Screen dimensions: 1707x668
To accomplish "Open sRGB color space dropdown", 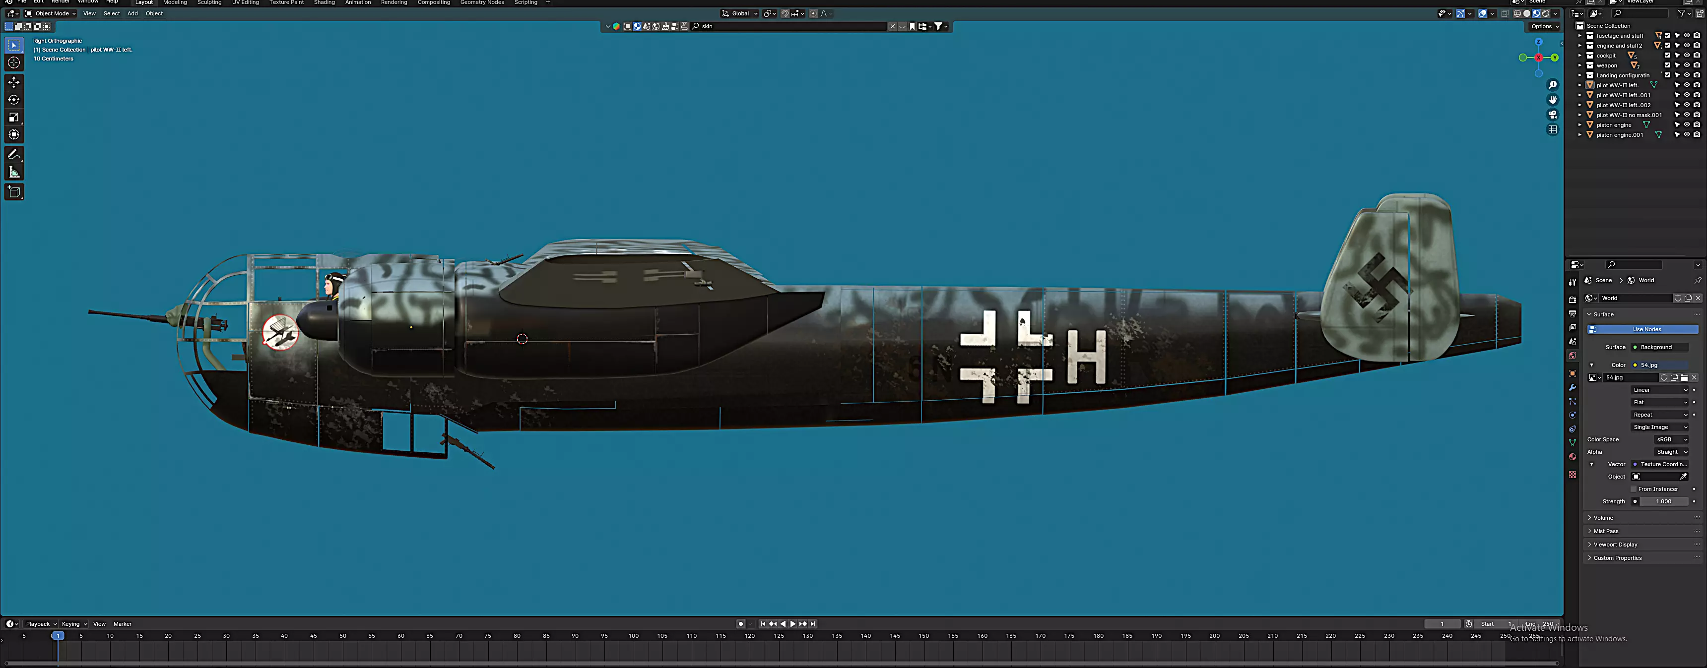I will 1672,439.
